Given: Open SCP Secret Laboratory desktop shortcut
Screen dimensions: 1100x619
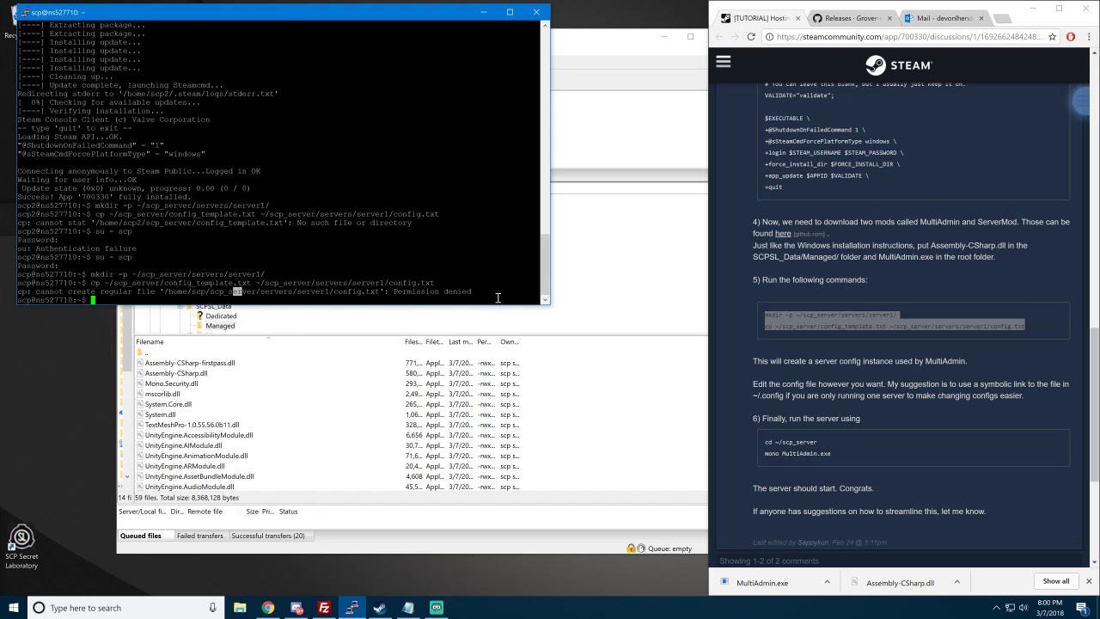Looking at the screenshot, I should click(x=21, y=547).
